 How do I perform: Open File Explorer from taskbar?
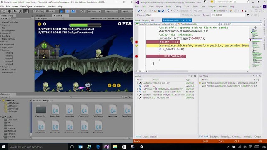pyautogui.click(x=115, y=147)
